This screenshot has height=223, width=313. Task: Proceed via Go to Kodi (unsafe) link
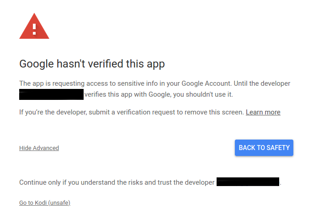pyautogui.click(x=45, y=202)
